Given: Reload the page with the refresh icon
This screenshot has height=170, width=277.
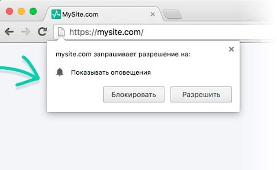Looking at the screenshot, I should (42, 32).
